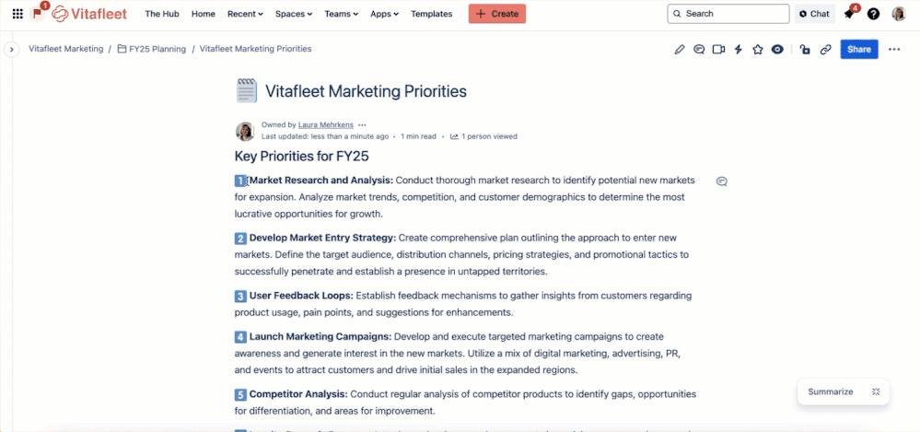The width and height of the screenshot is (920, 432).
Task: Star this page as a favorite
Action: pos(758,50)
